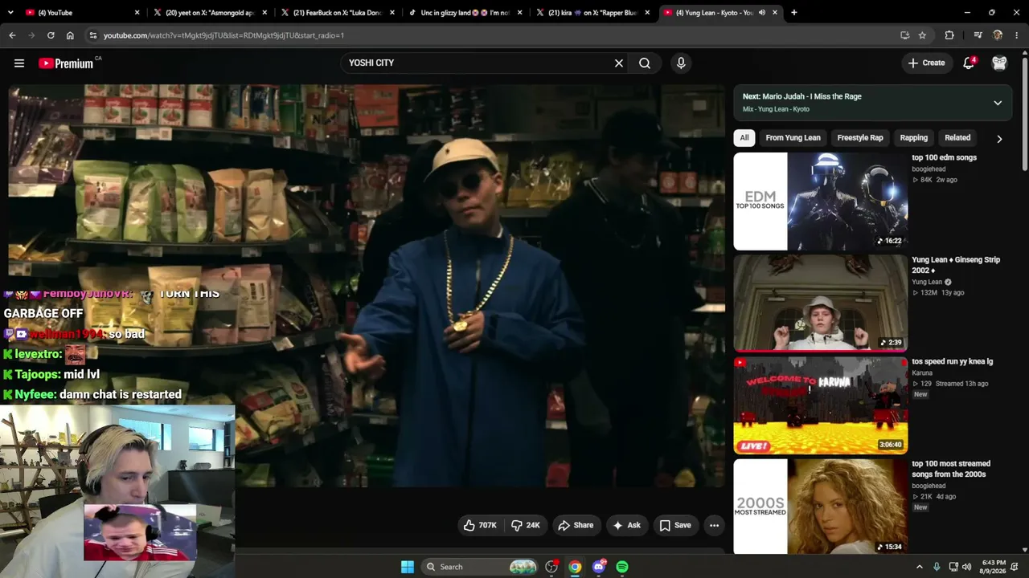Mute the Yung Lean - Kyoto tab audio

[x=761, y=12]
